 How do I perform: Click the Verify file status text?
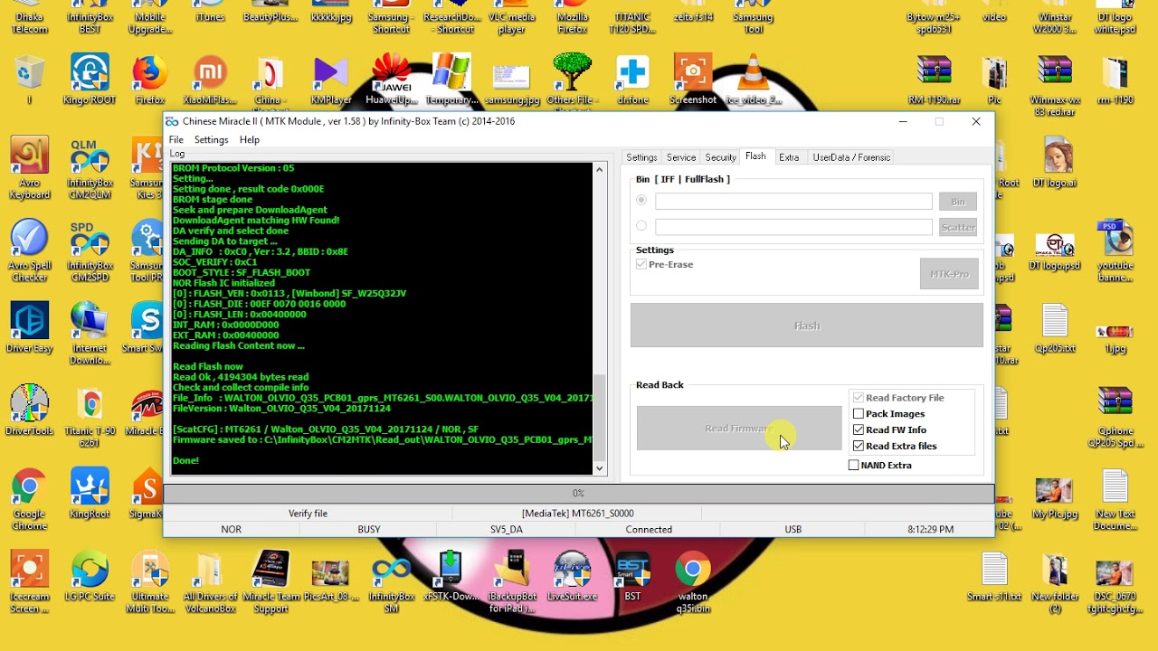point(308,514)
